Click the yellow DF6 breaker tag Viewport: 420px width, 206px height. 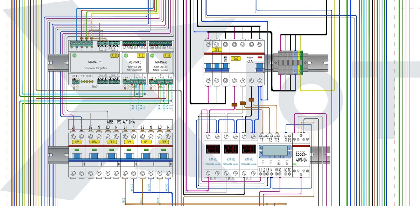pyautogui.click(x=129, y=142)
